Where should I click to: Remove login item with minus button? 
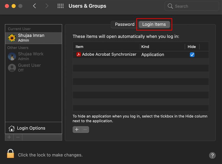pos(85,129)
